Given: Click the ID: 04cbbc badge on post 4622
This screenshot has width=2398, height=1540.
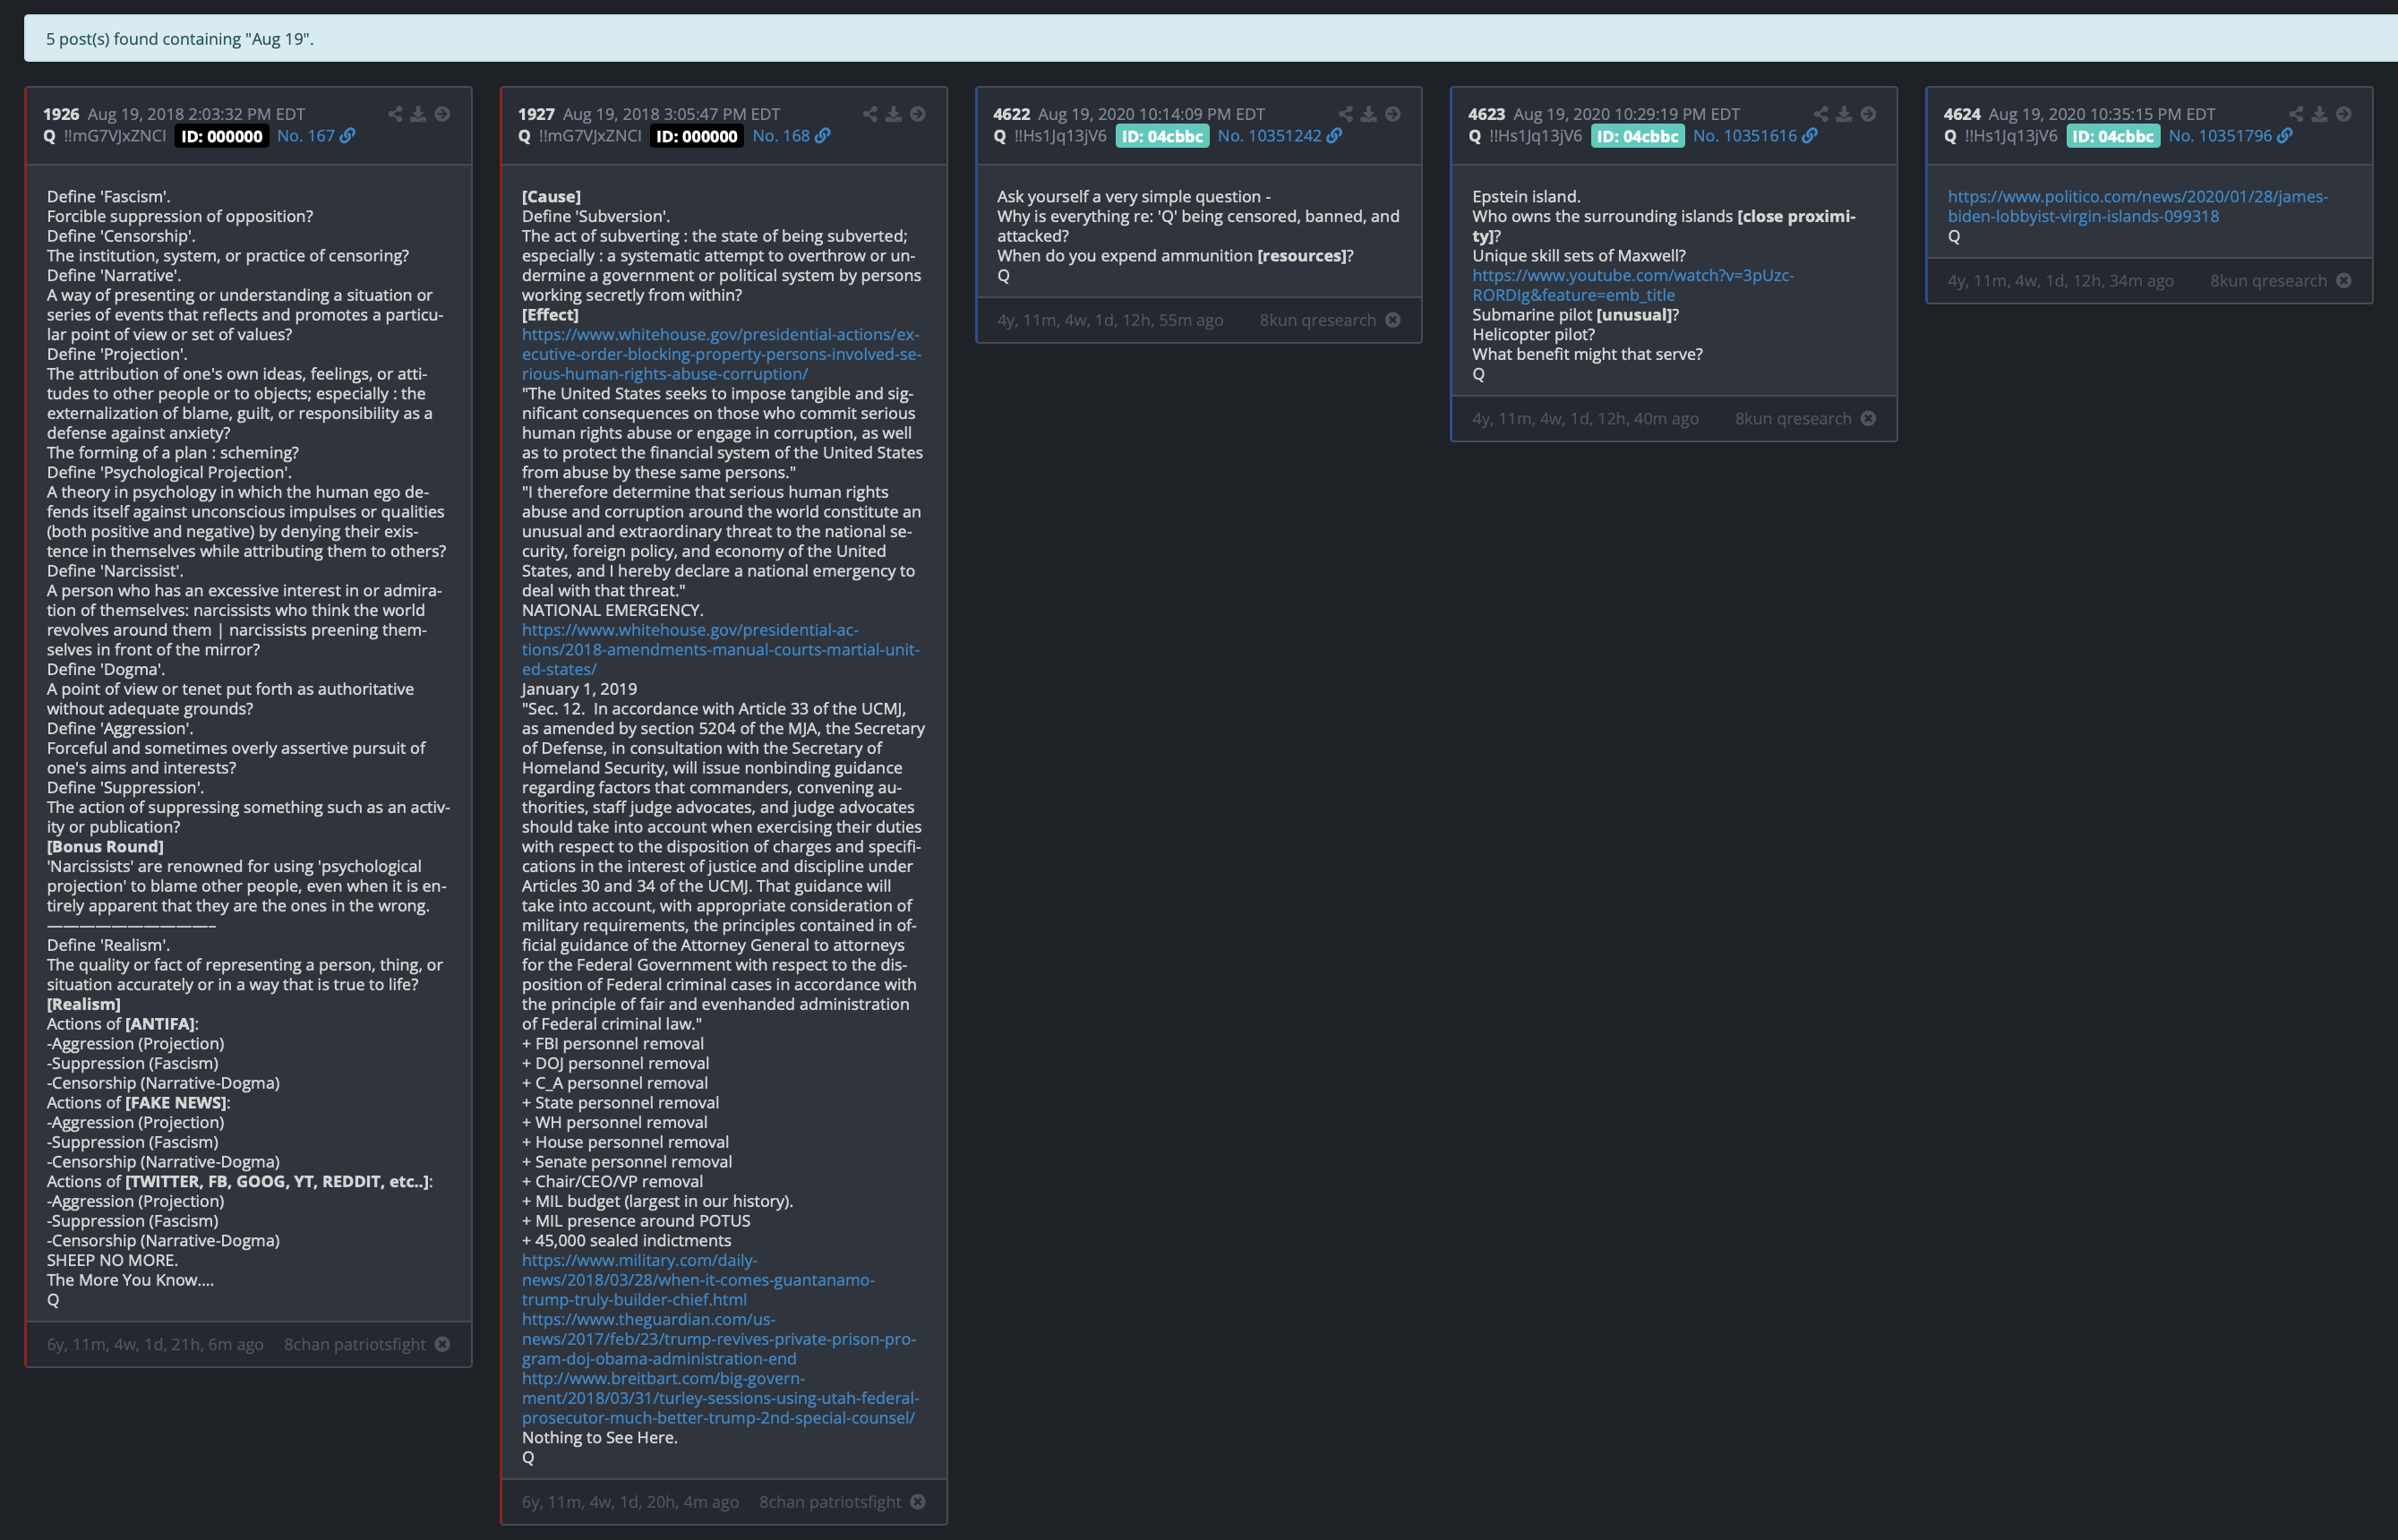Looking at the screenshot, I should click(1162, 136).
